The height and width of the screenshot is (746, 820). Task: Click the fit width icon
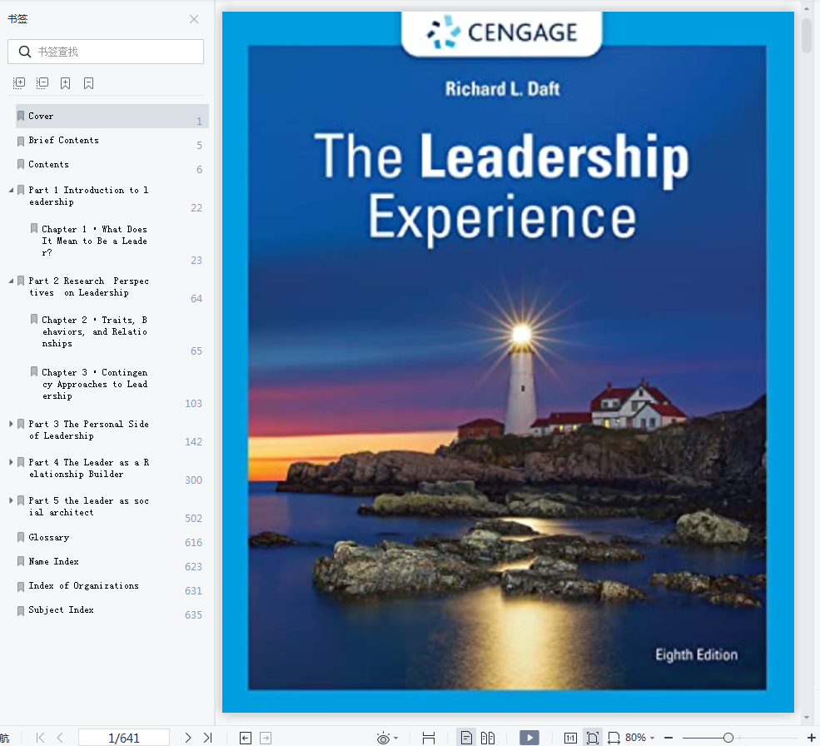pyautogui.click(x=614, y=739)
